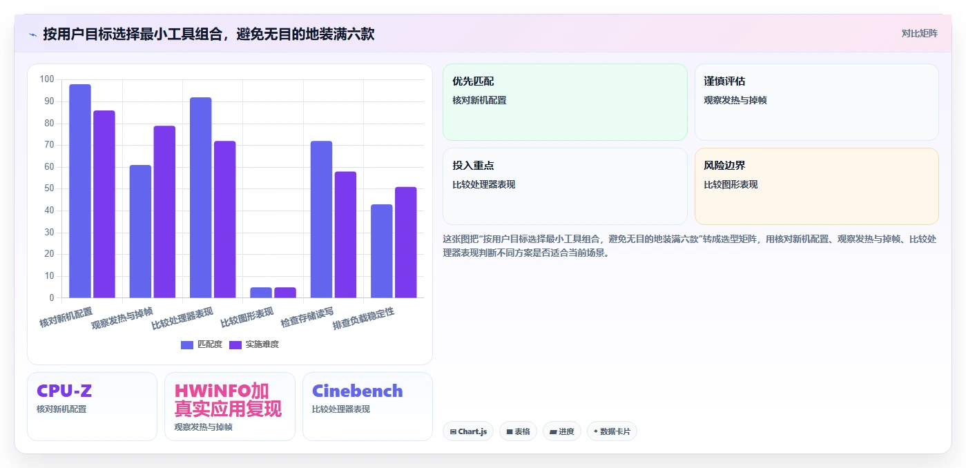The height and width of the screenshot is (468, 966).
Task: Click the Chart.js tag chip
Action: (468, 431)
